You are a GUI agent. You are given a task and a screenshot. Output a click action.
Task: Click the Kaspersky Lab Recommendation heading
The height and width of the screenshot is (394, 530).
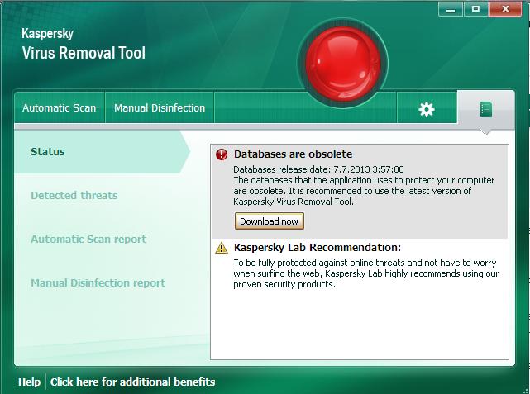(x=318, y=248)
